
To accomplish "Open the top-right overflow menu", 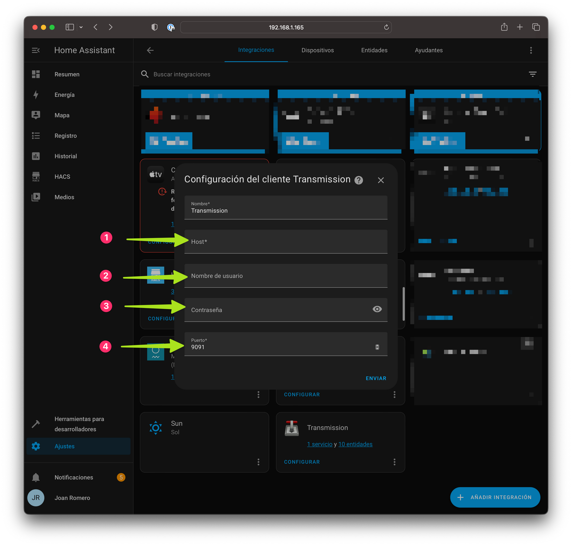I will click(x=531, y=50).
